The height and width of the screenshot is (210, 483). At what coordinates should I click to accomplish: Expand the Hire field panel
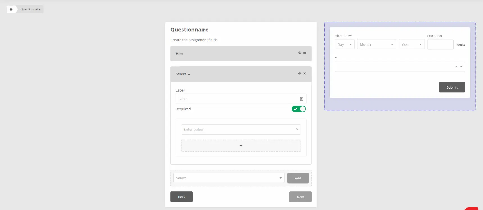[180, 54]
